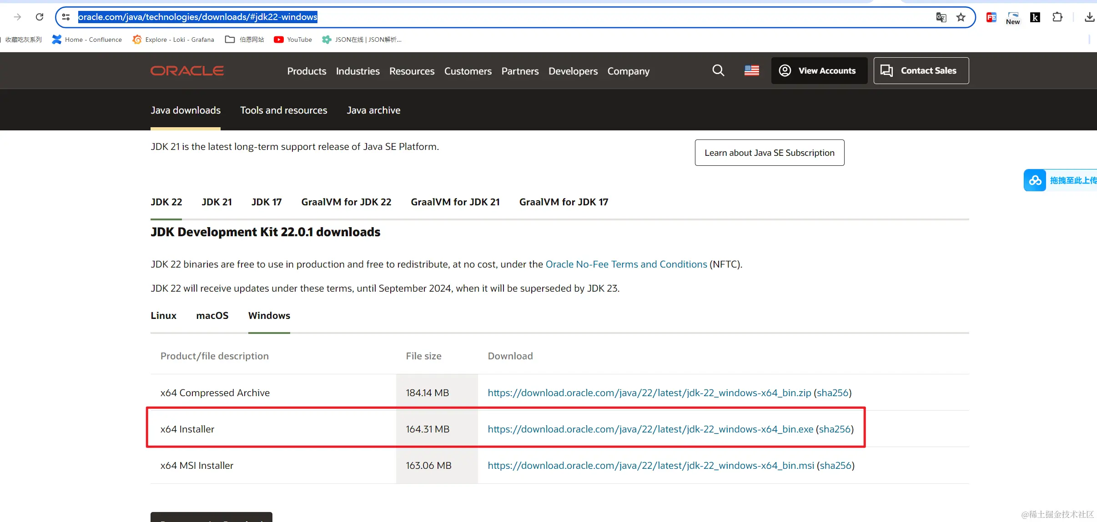This screenshot has width=1097, height=522.
Task: Select the Linux OS tab
Action: point(163,316)
